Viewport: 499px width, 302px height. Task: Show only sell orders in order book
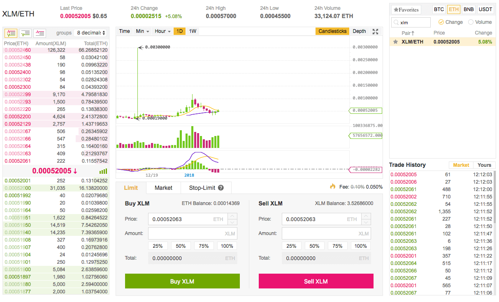[x=39, y=33]
